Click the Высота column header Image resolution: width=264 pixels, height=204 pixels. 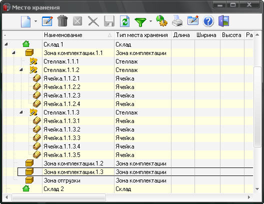pyautogui.click(x=232, y=35)
